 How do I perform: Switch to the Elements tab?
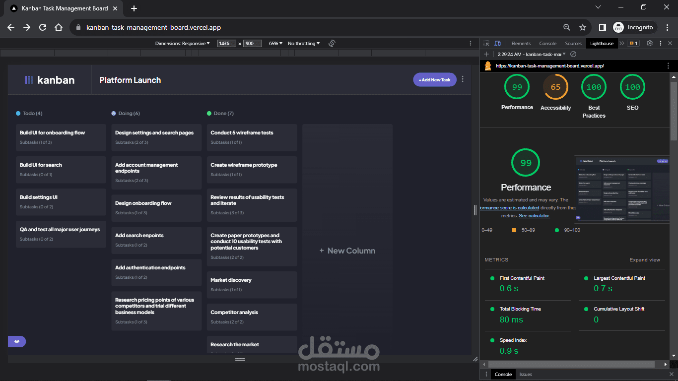point(521,44)
